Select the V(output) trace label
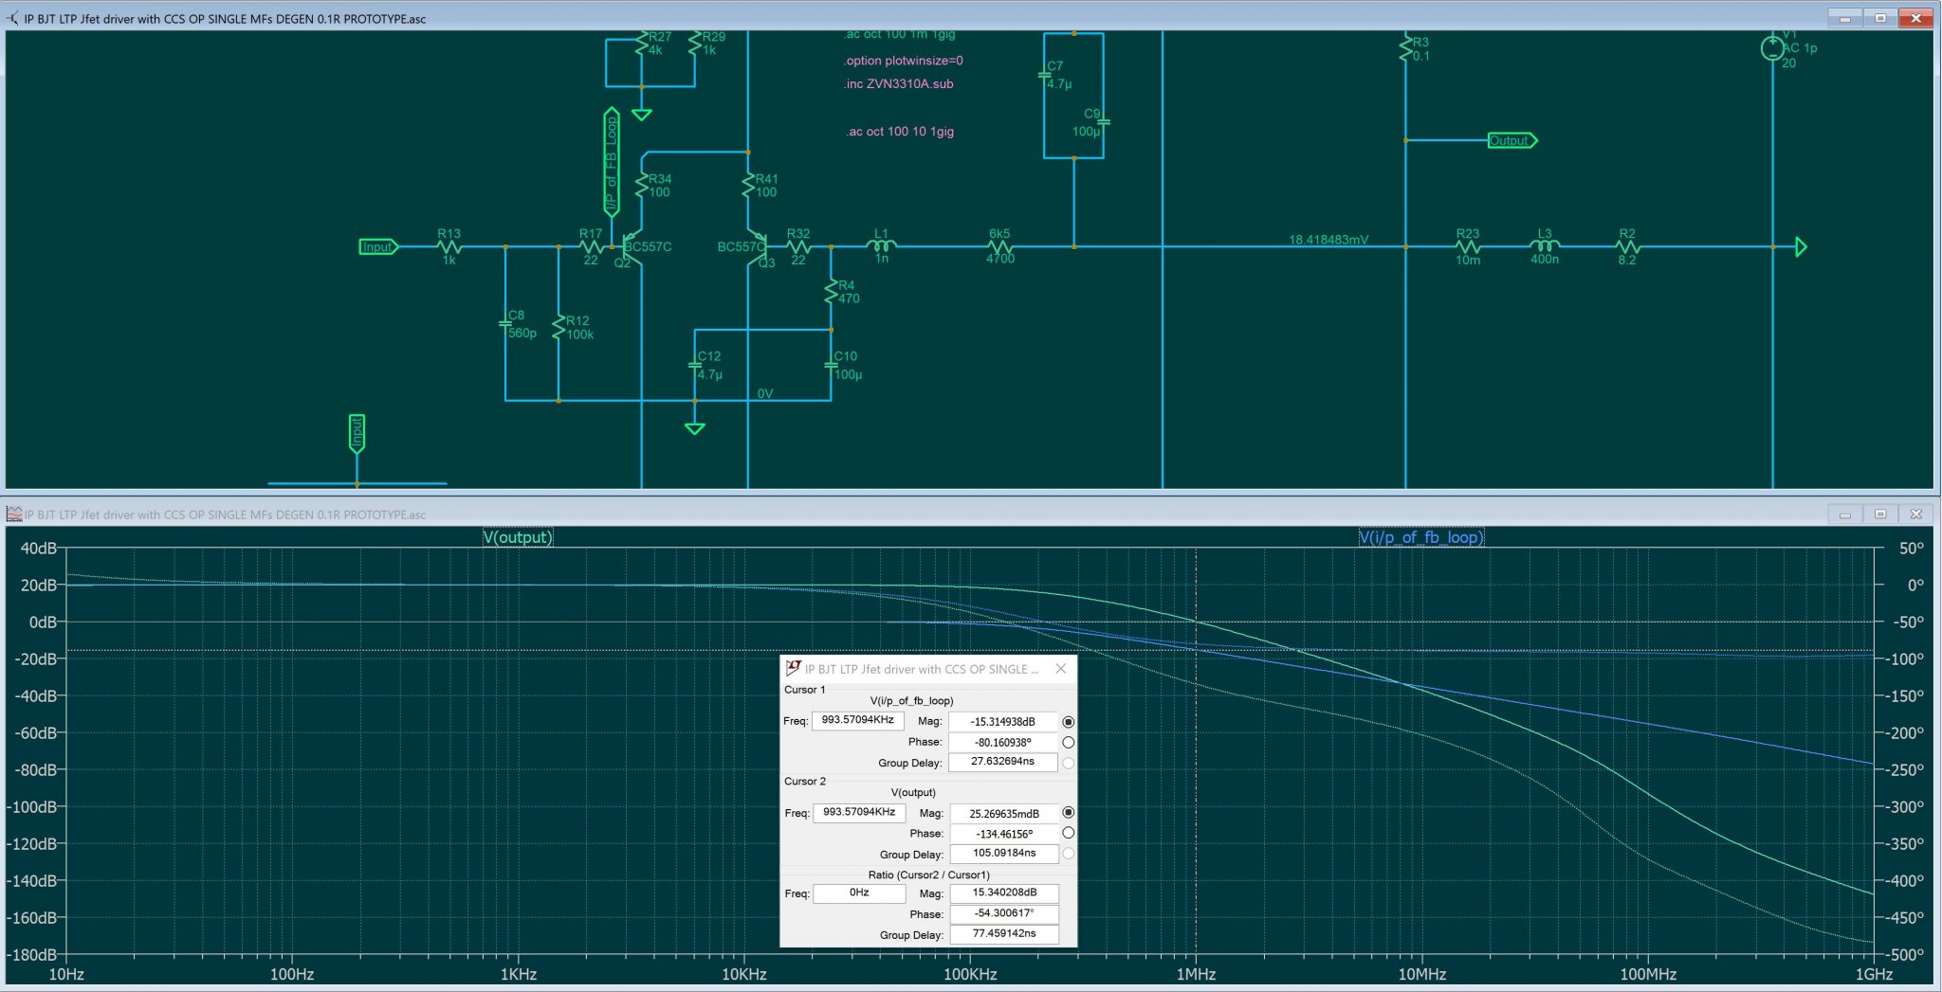The image size is (1942, 992). [x=518, y=537]
